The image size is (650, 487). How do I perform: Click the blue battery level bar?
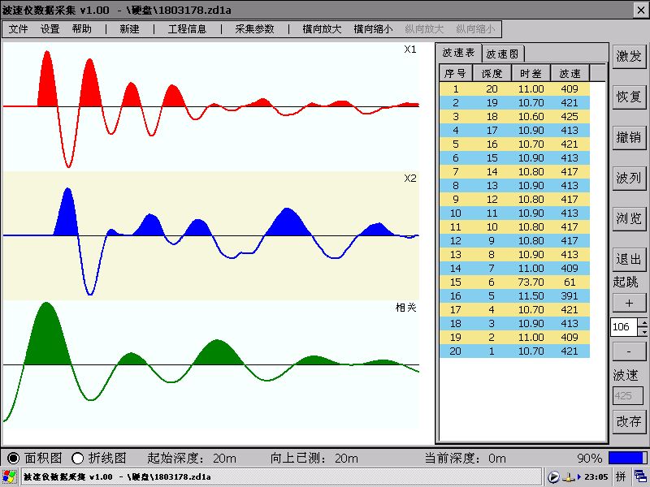[x=626, y=458]
